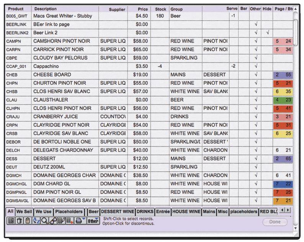
Task: Select the HOUSE WINE tab
Action: pos(186,211)
